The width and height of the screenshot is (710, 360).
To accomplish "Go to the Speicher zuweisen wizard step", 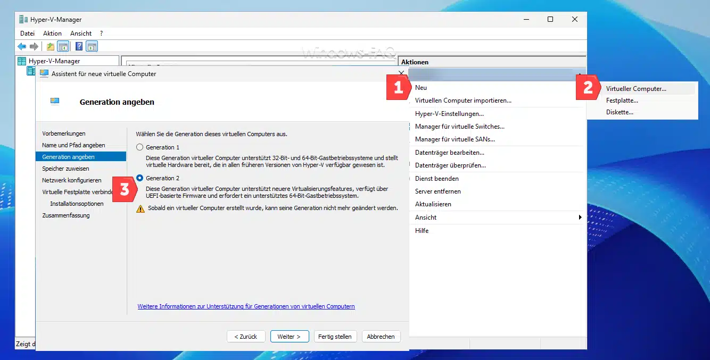I will (65, 169).
